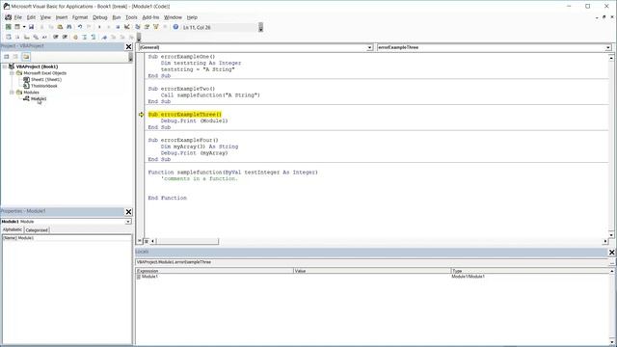Open the Tools menu
This screenshot has height=347, width=617.
[x=131, y=17]
